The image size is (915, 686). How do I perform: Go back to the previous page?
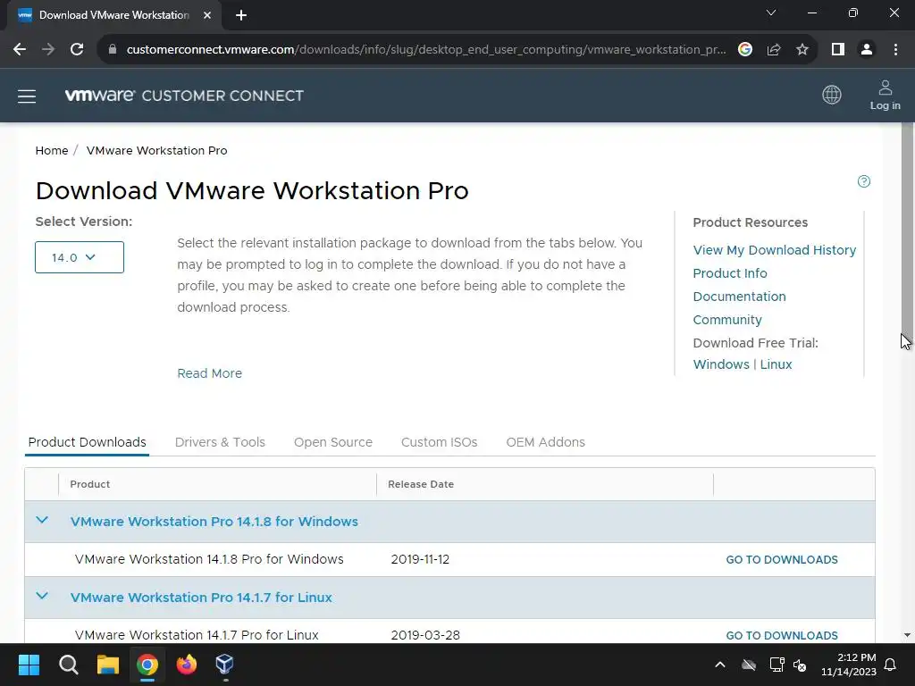coord(20,50)
